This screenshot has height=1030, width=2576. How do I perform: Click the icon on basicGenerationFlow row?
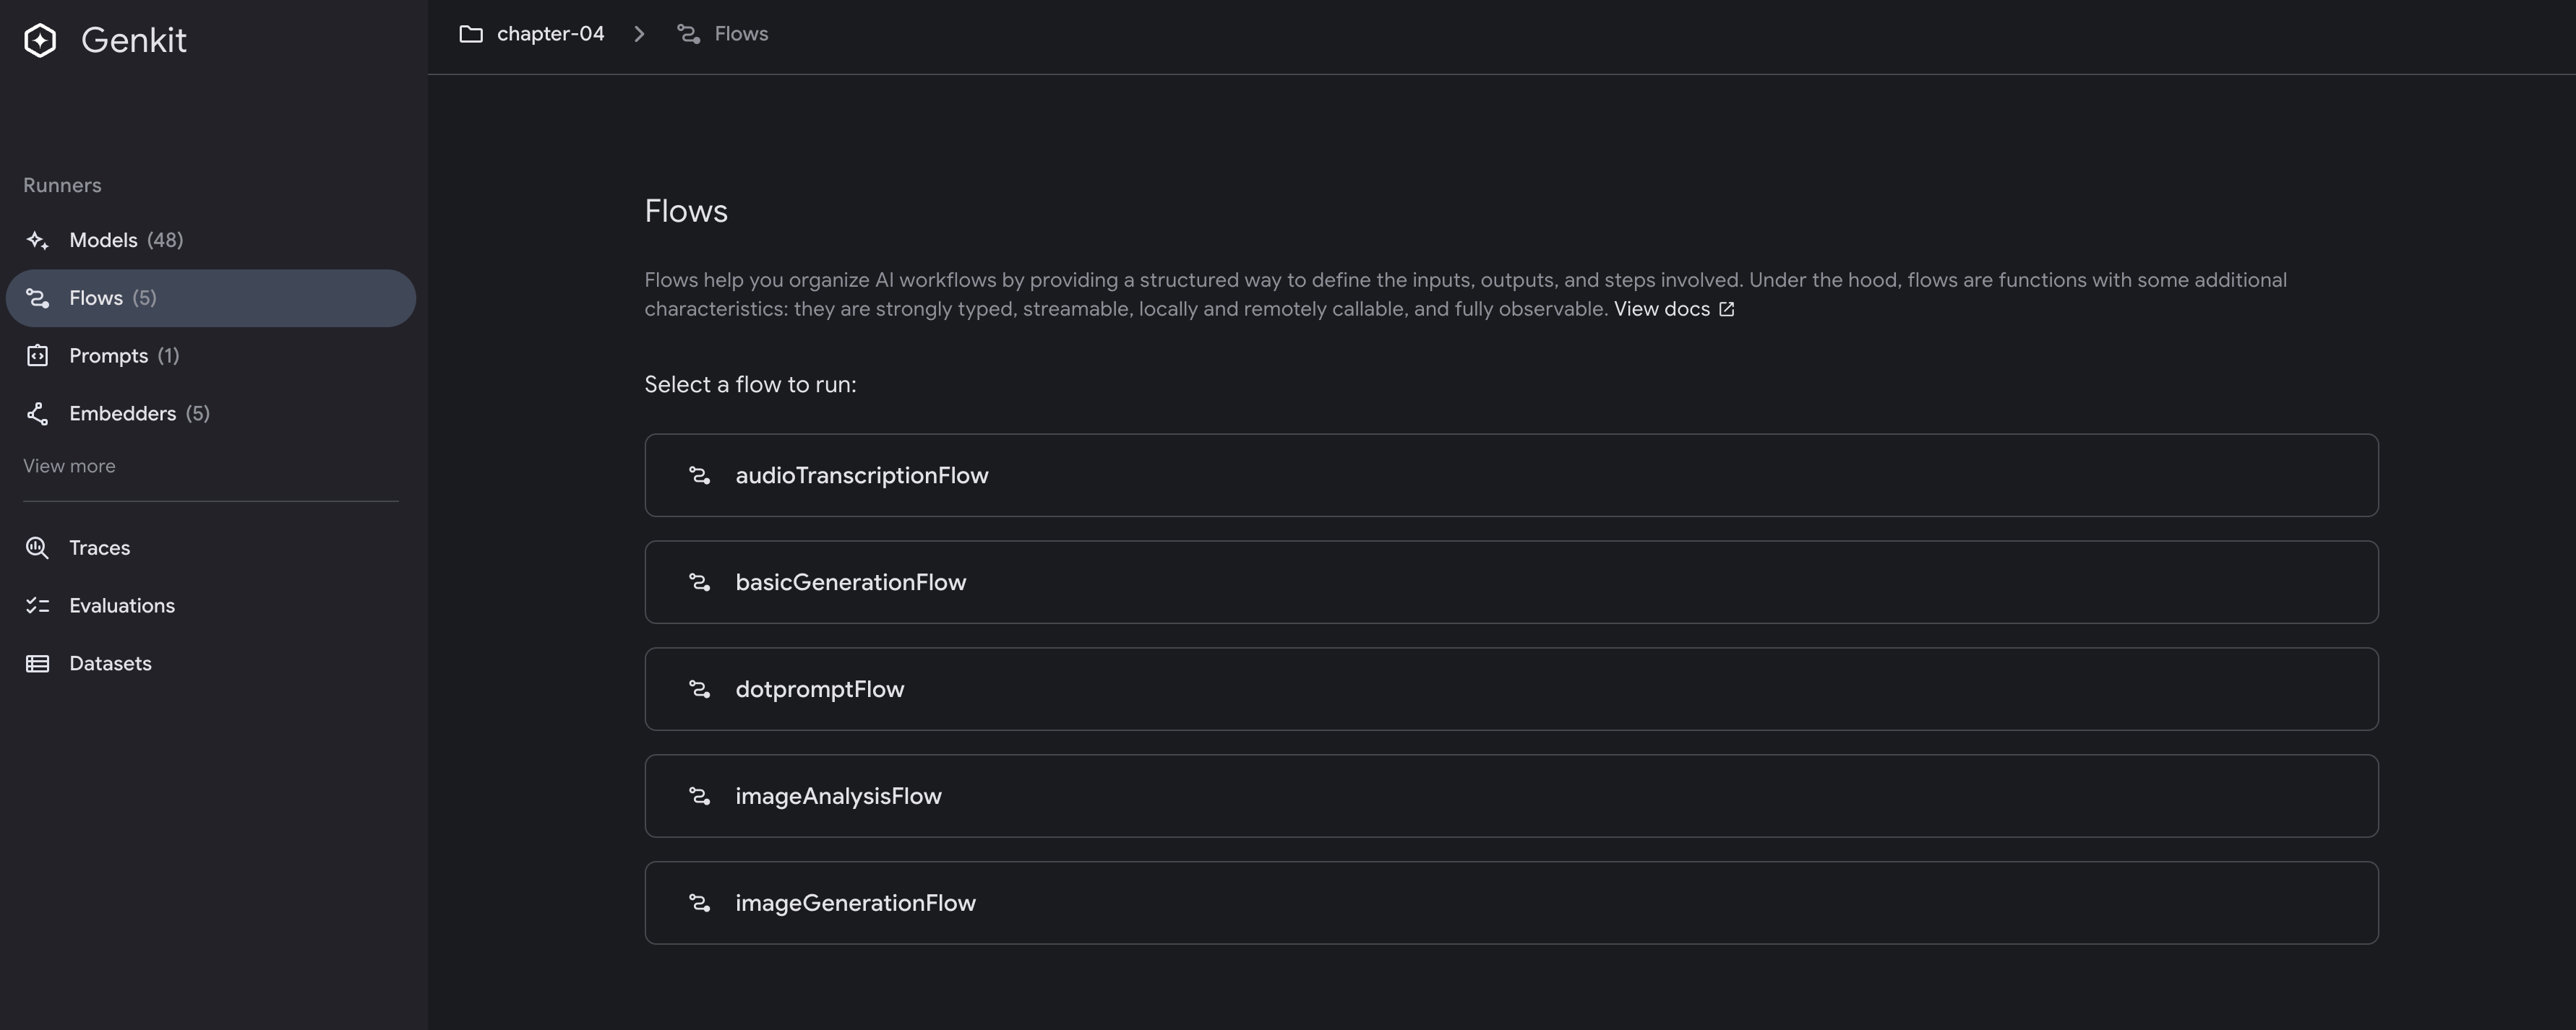(x=700, y=582)
